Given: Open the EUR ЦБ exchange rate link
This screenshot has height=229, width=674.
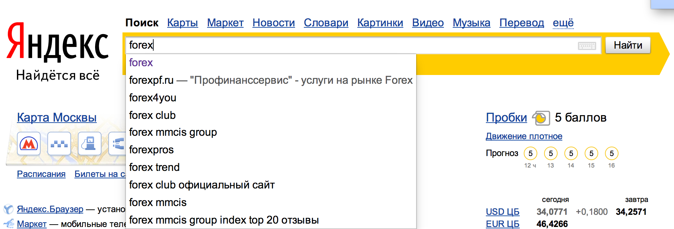Looking at the screenshot, I should coord(502,224).
